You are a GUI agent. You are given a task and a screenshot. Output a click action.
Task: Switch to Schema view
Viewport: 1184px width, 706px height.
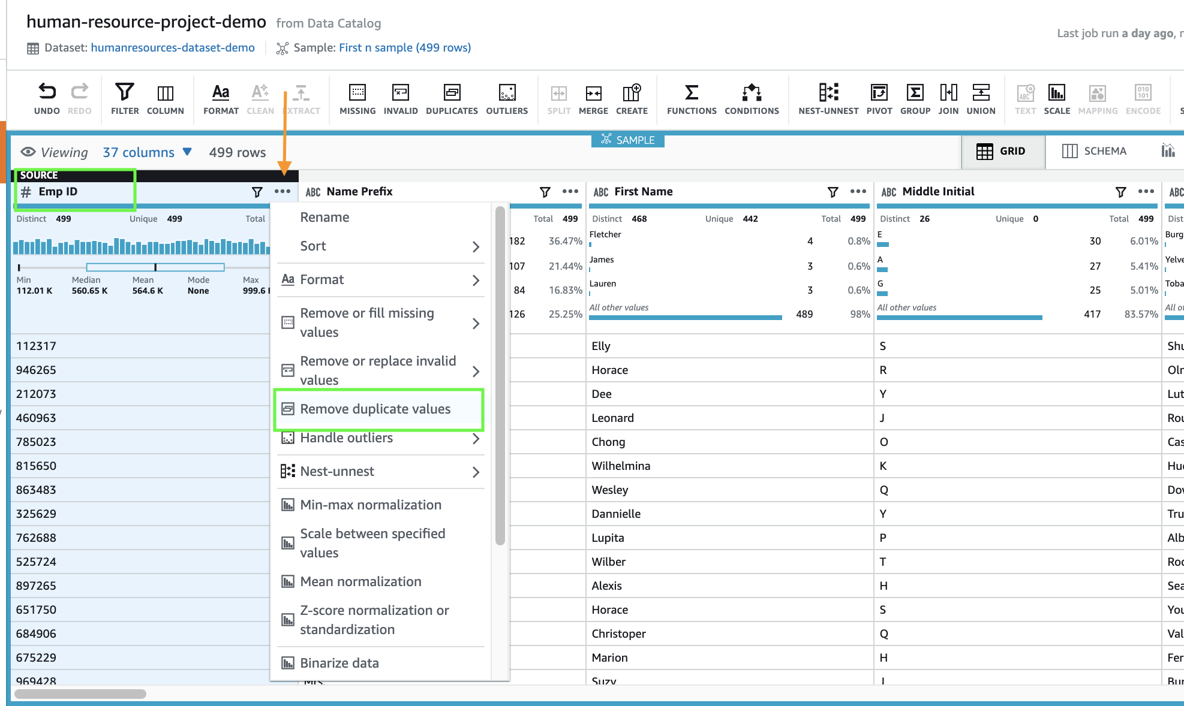[x=1094, y=151]
